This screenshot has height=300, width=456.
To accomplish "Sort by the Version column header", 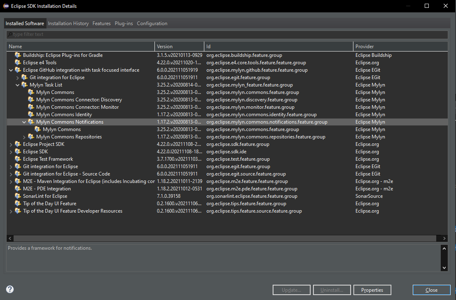I will coord(180,46).
